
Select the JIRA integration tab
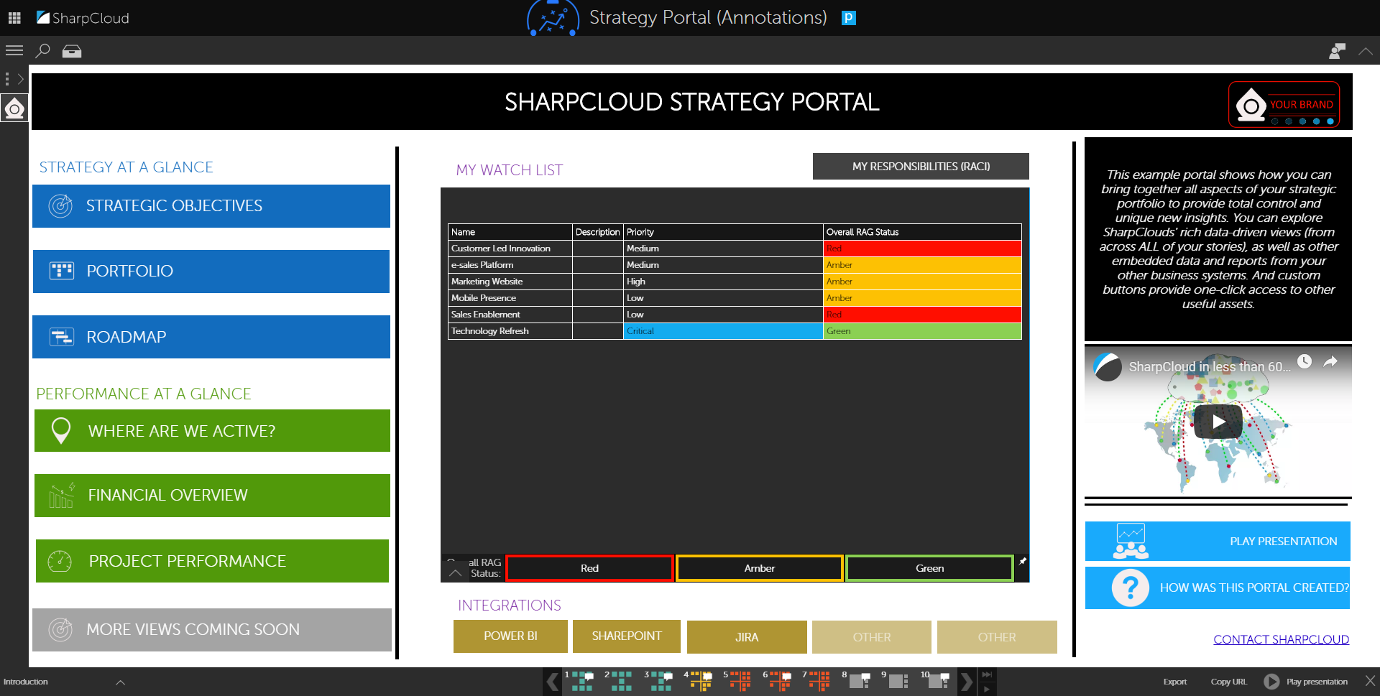[x=747, y=636]
